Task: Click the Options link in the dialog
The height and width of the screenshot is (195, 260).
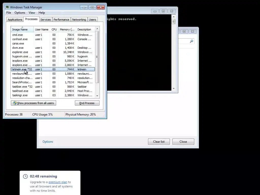Action: (48, 142)
